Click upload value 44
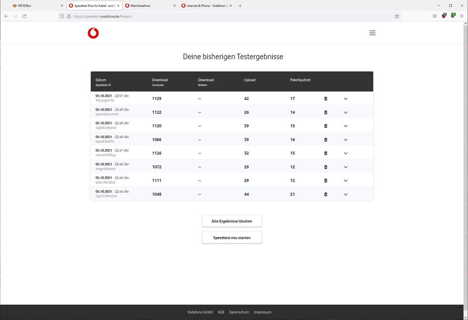Screen dimensions: 468x320 point(247,195)
